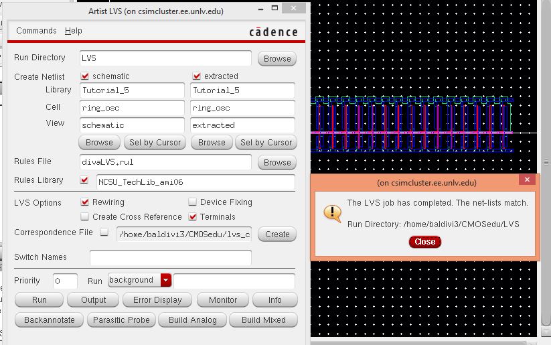This screenshot has height=345, width=551.
Task: Uncheck the extracted netlist checkbox
Action: click(197, 76)
